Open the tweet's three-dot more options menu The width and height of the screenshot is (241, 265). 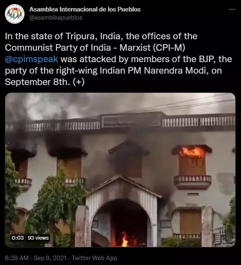click(232, 10)
